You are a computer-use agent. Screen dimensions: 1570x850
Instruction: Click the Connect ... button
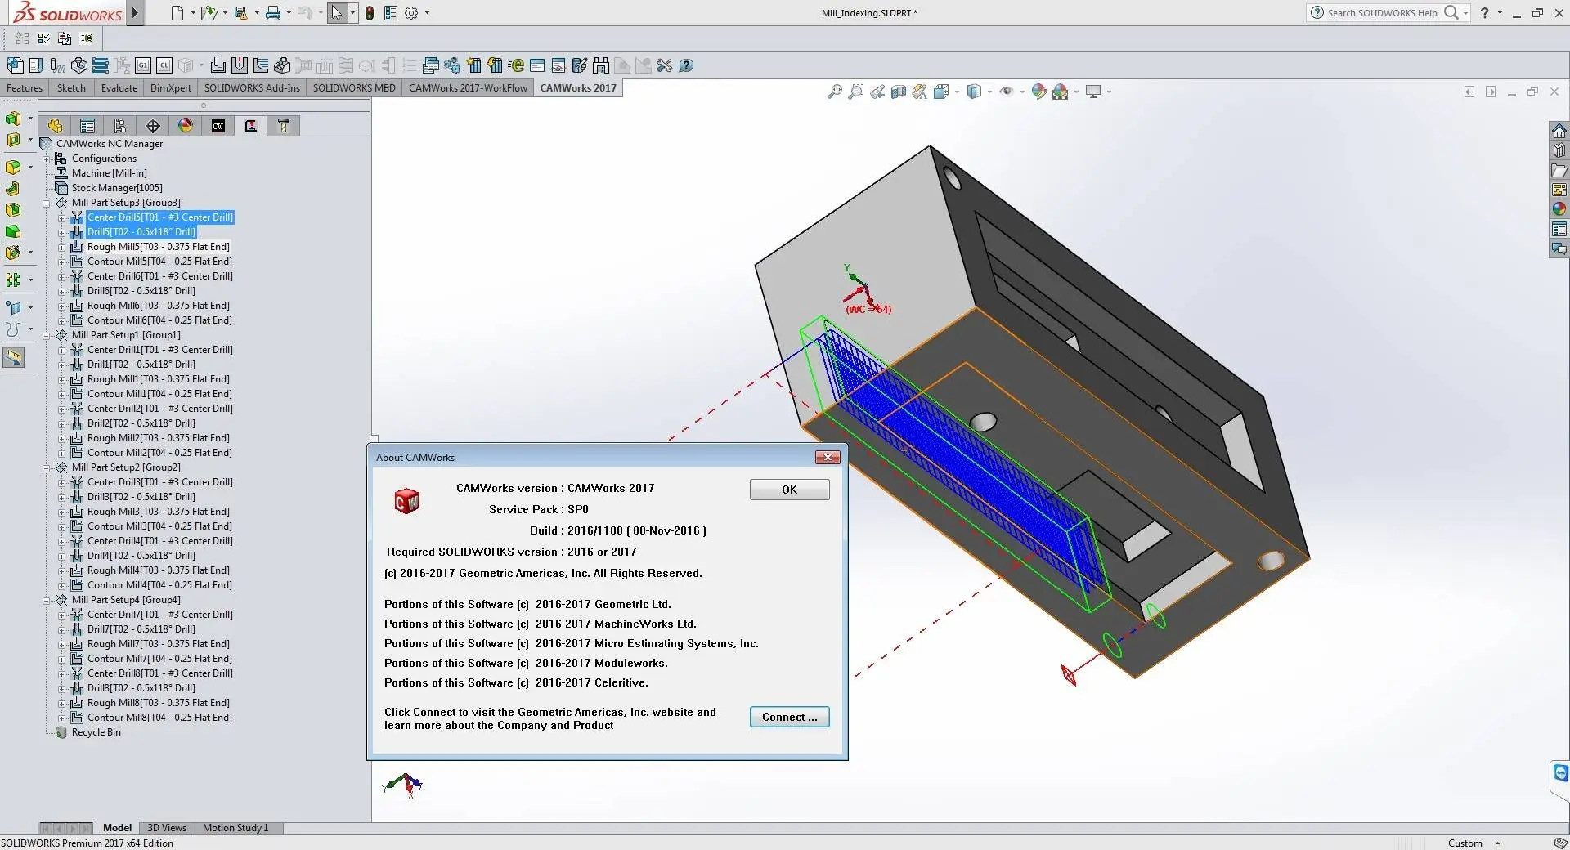point(789,717)
